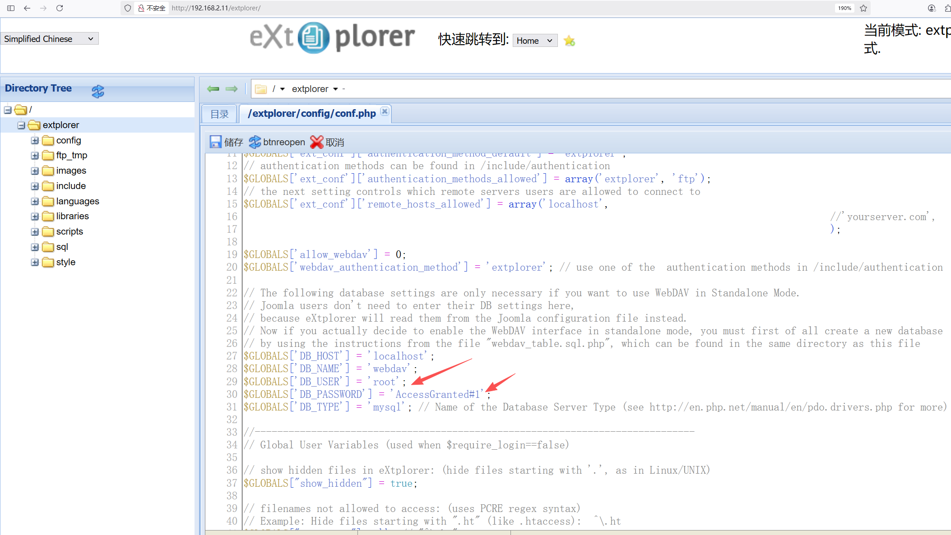
Task: Refresh the Directory Tree with reload icon
Action: tap(97, 91)
